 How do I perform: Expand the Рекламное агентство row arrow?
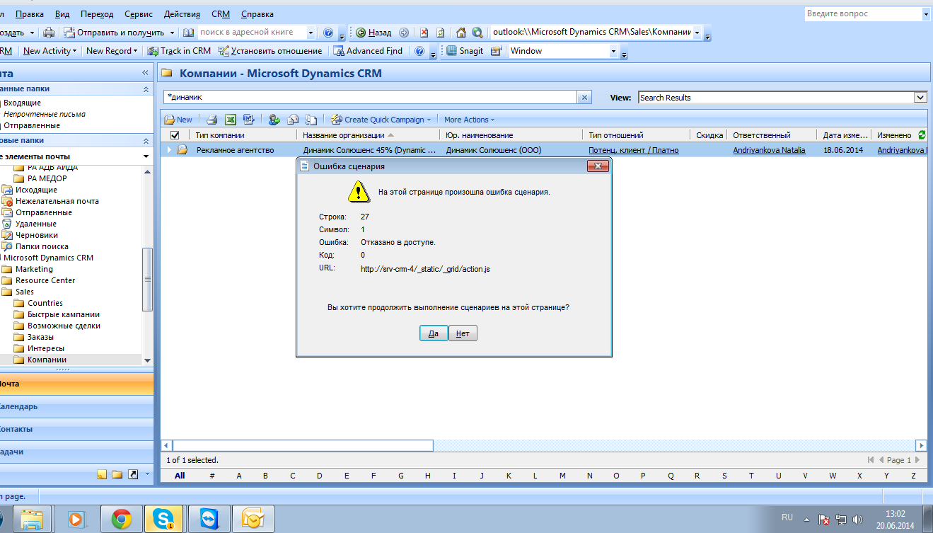(169, 150)
